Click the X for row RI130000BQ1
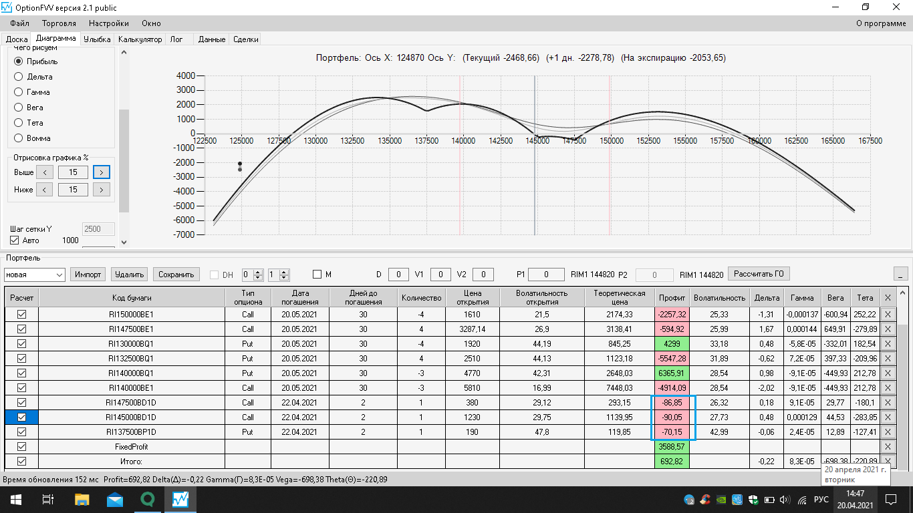The width and height of the screenshot is (913, 513). click(x=888, y=343)
